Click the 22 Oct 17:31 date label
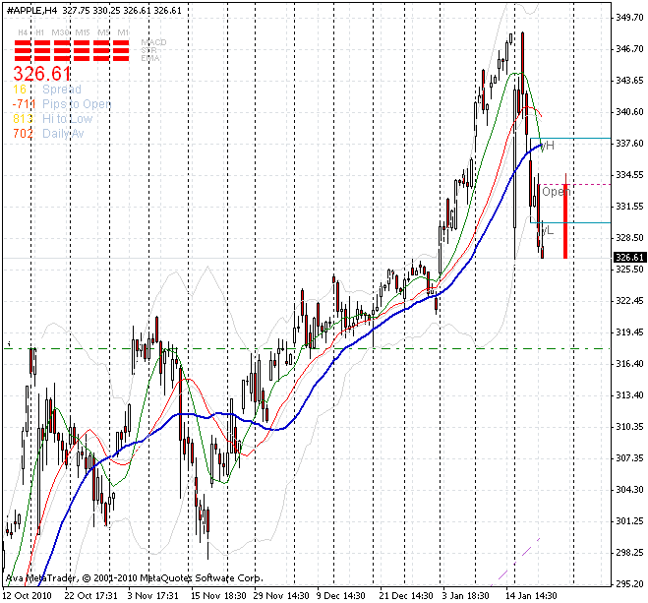This screenshot has width=648, height=603. click(90, 596)
